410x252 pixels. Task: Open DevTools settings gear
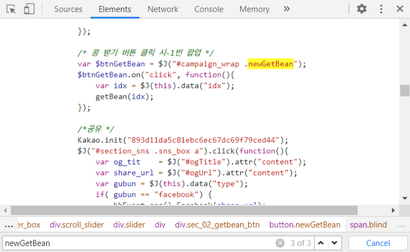(361, 9)
